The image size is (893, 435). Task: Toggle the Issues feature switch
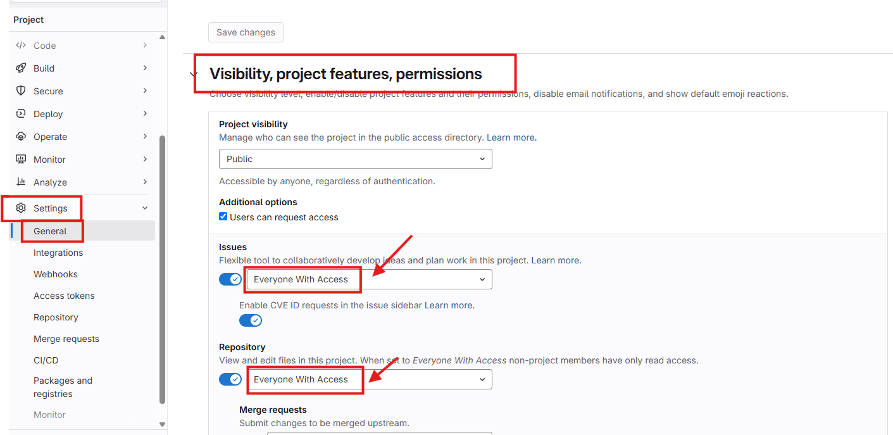tap(230, 279)
